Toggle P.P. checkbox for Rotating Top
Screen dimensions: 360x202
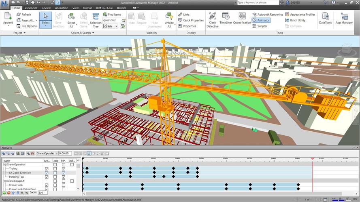tap(64, 177)
